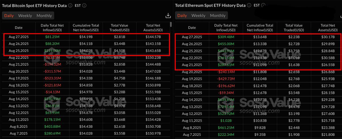Viewport: 342px width, 139px height.
Task: Switch Bitcoin panel to Monthly view
Action: [x=44, y=16]
